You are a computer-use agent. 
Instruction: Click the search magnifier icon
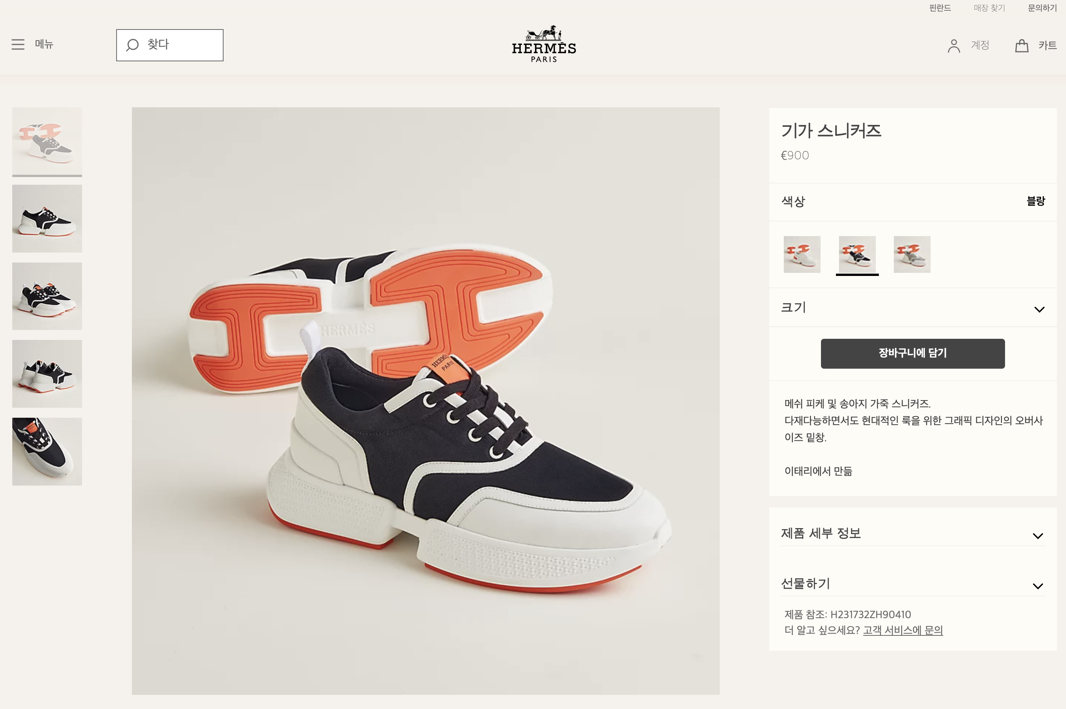coord(132,45)
